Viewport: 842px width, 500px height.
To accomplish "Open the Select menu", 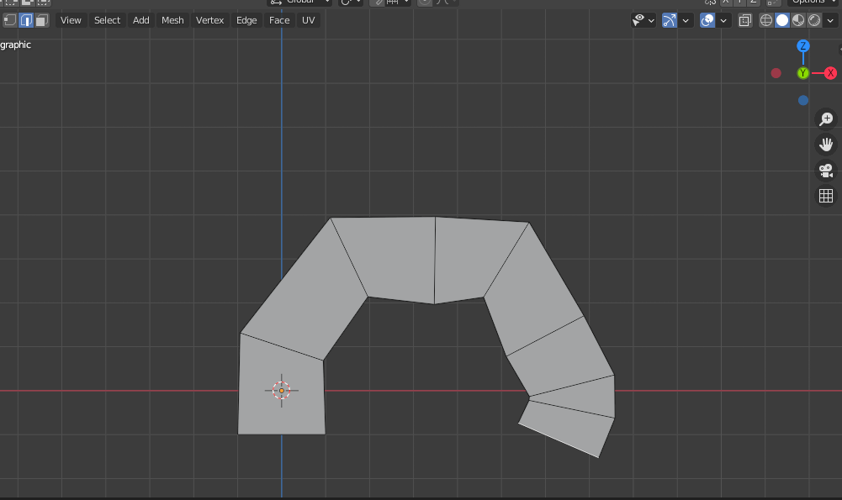I will click(x=107, y=20).
